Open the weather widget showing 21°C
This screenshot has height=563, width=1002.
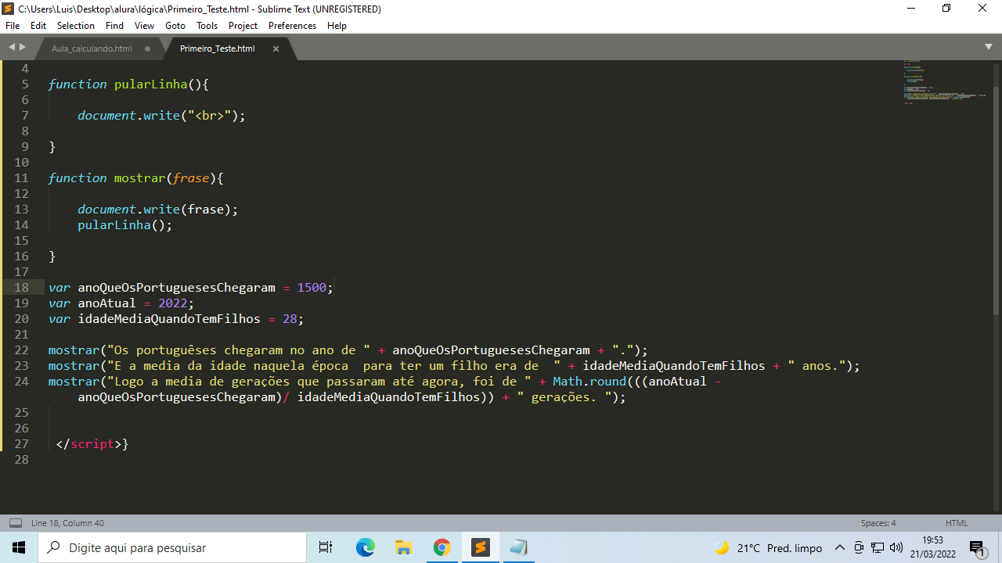click(x=768, y=547)
